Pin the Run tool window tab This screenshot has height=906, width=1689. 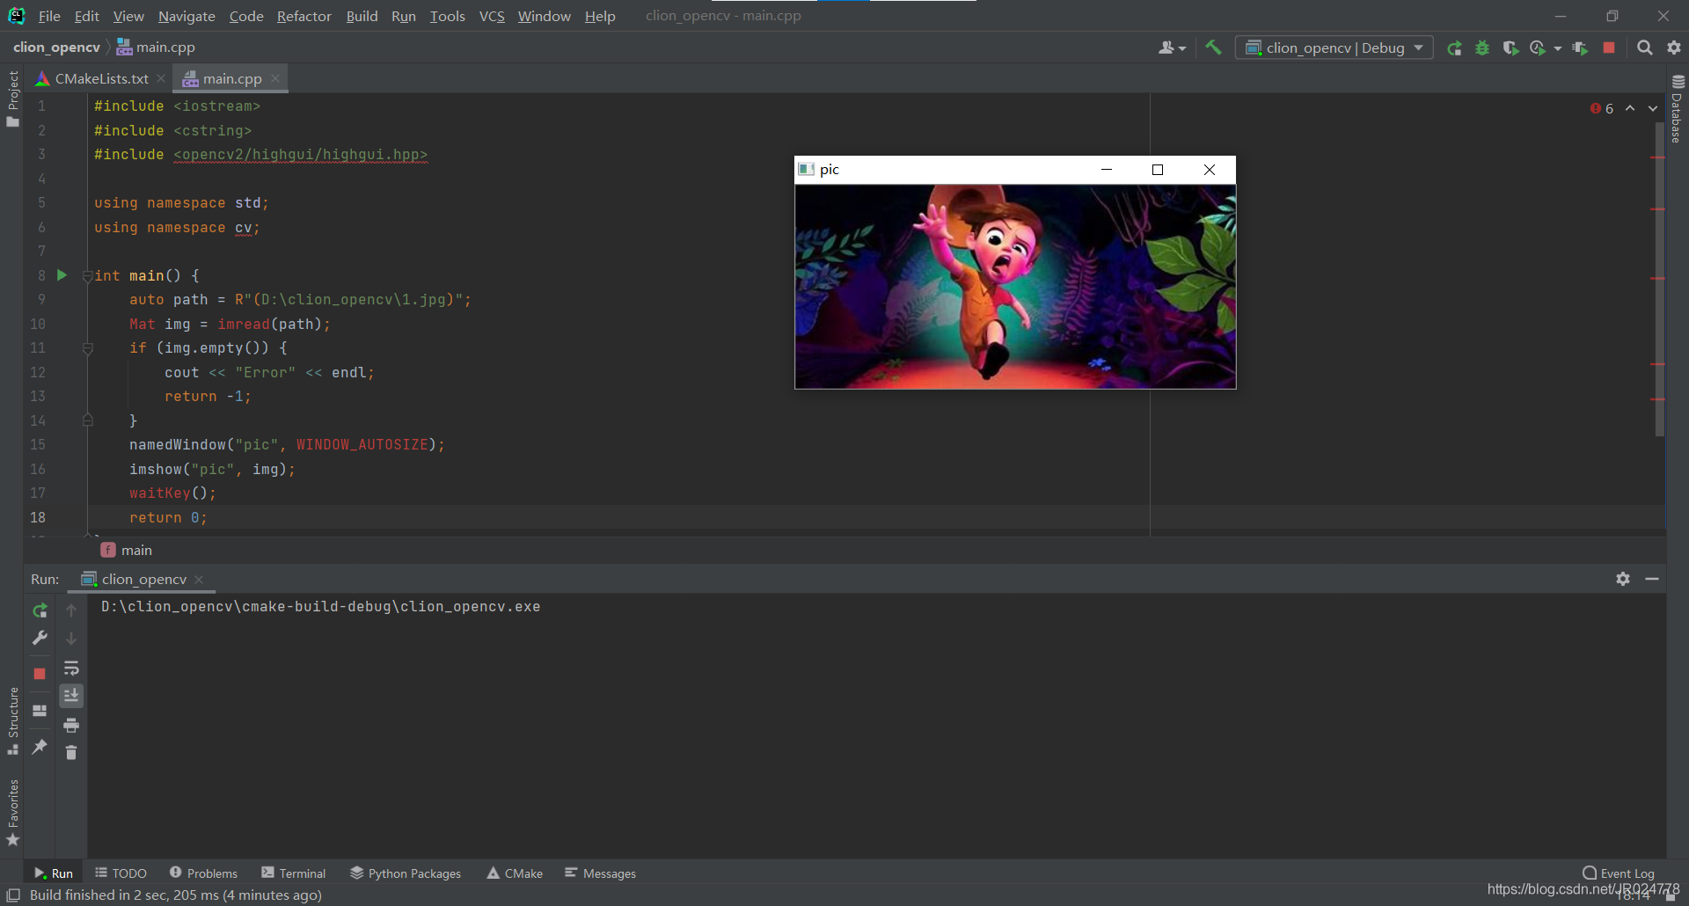pyautogui.click(x=40, y=747)
